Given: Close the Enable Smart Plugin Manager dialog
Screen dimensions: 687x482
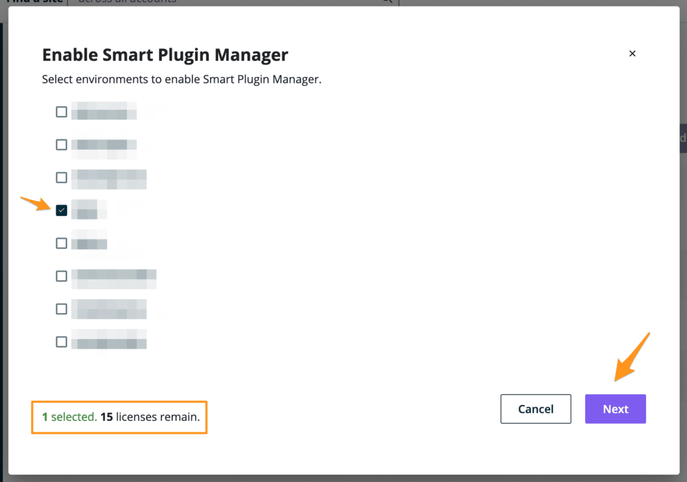Looking at the screenshot, I should (x=632, y=54).
